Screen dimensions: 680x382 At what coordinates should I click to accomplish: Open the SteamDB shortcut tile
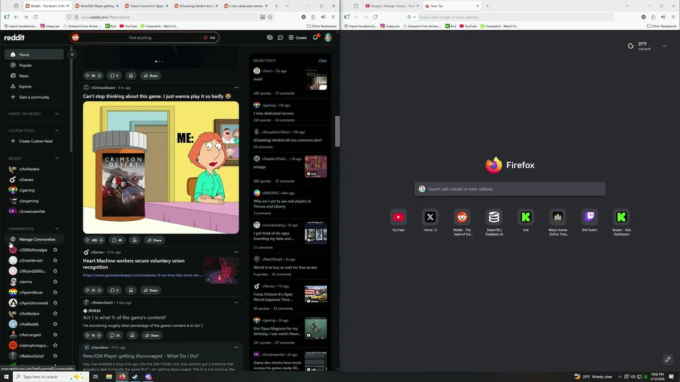pyautogui.click(x=494, y=222)
